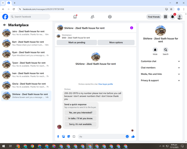Click the $900 Marketplace listing title

point(76,38)
